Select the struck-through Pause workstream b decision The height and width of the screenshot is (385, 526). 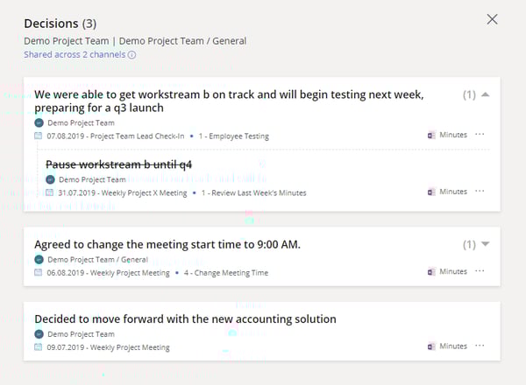pos(119,164)
